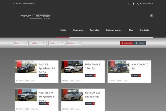Click the 12.900€ price label
The width and height of the screenshot is (166, 111).
(x=89, y=75)
